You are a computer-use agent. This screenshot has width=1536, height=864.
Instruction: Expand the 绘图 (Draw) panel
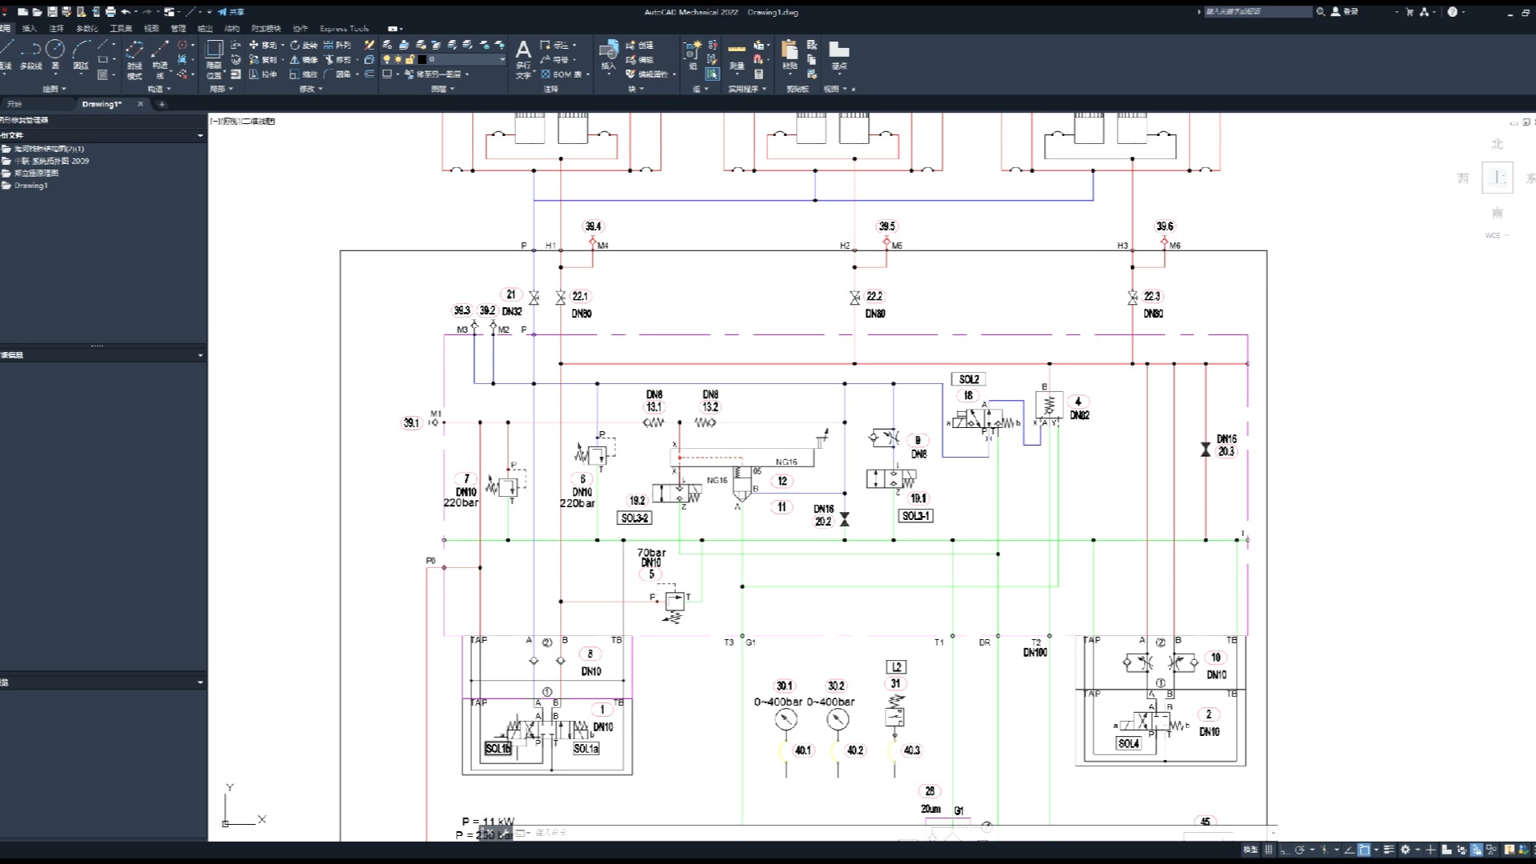pyautogui.click(x=54, y=89)
